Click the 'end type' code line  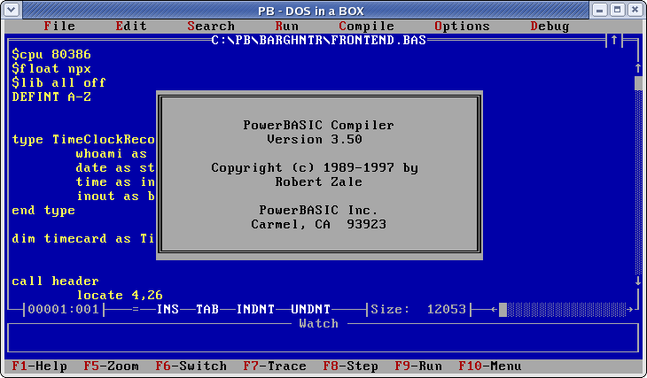[x=43, y=211]
